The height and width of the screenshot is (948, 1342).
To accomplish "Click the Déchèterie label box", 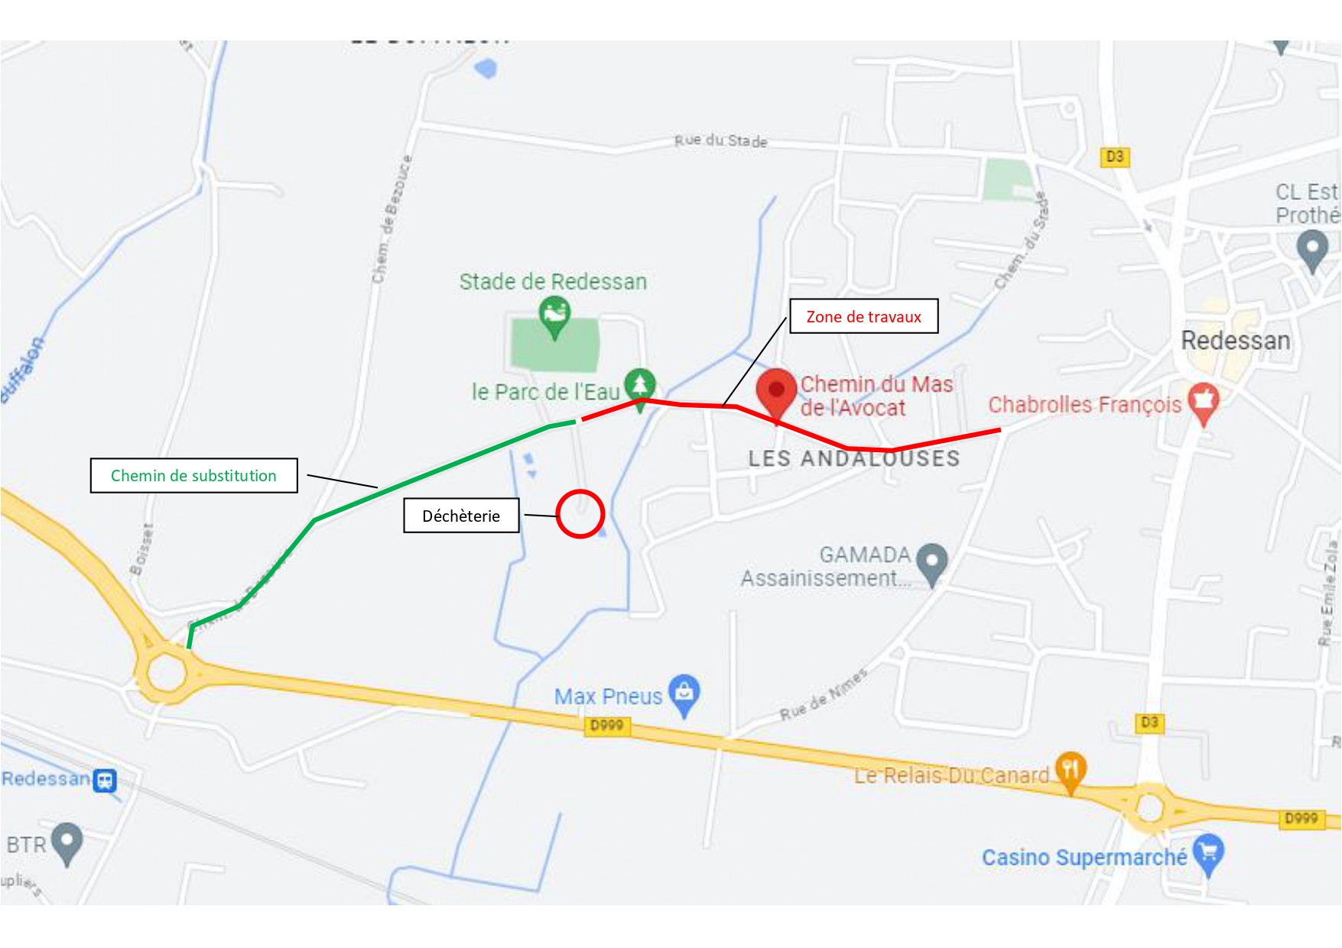I will [461, 516].
